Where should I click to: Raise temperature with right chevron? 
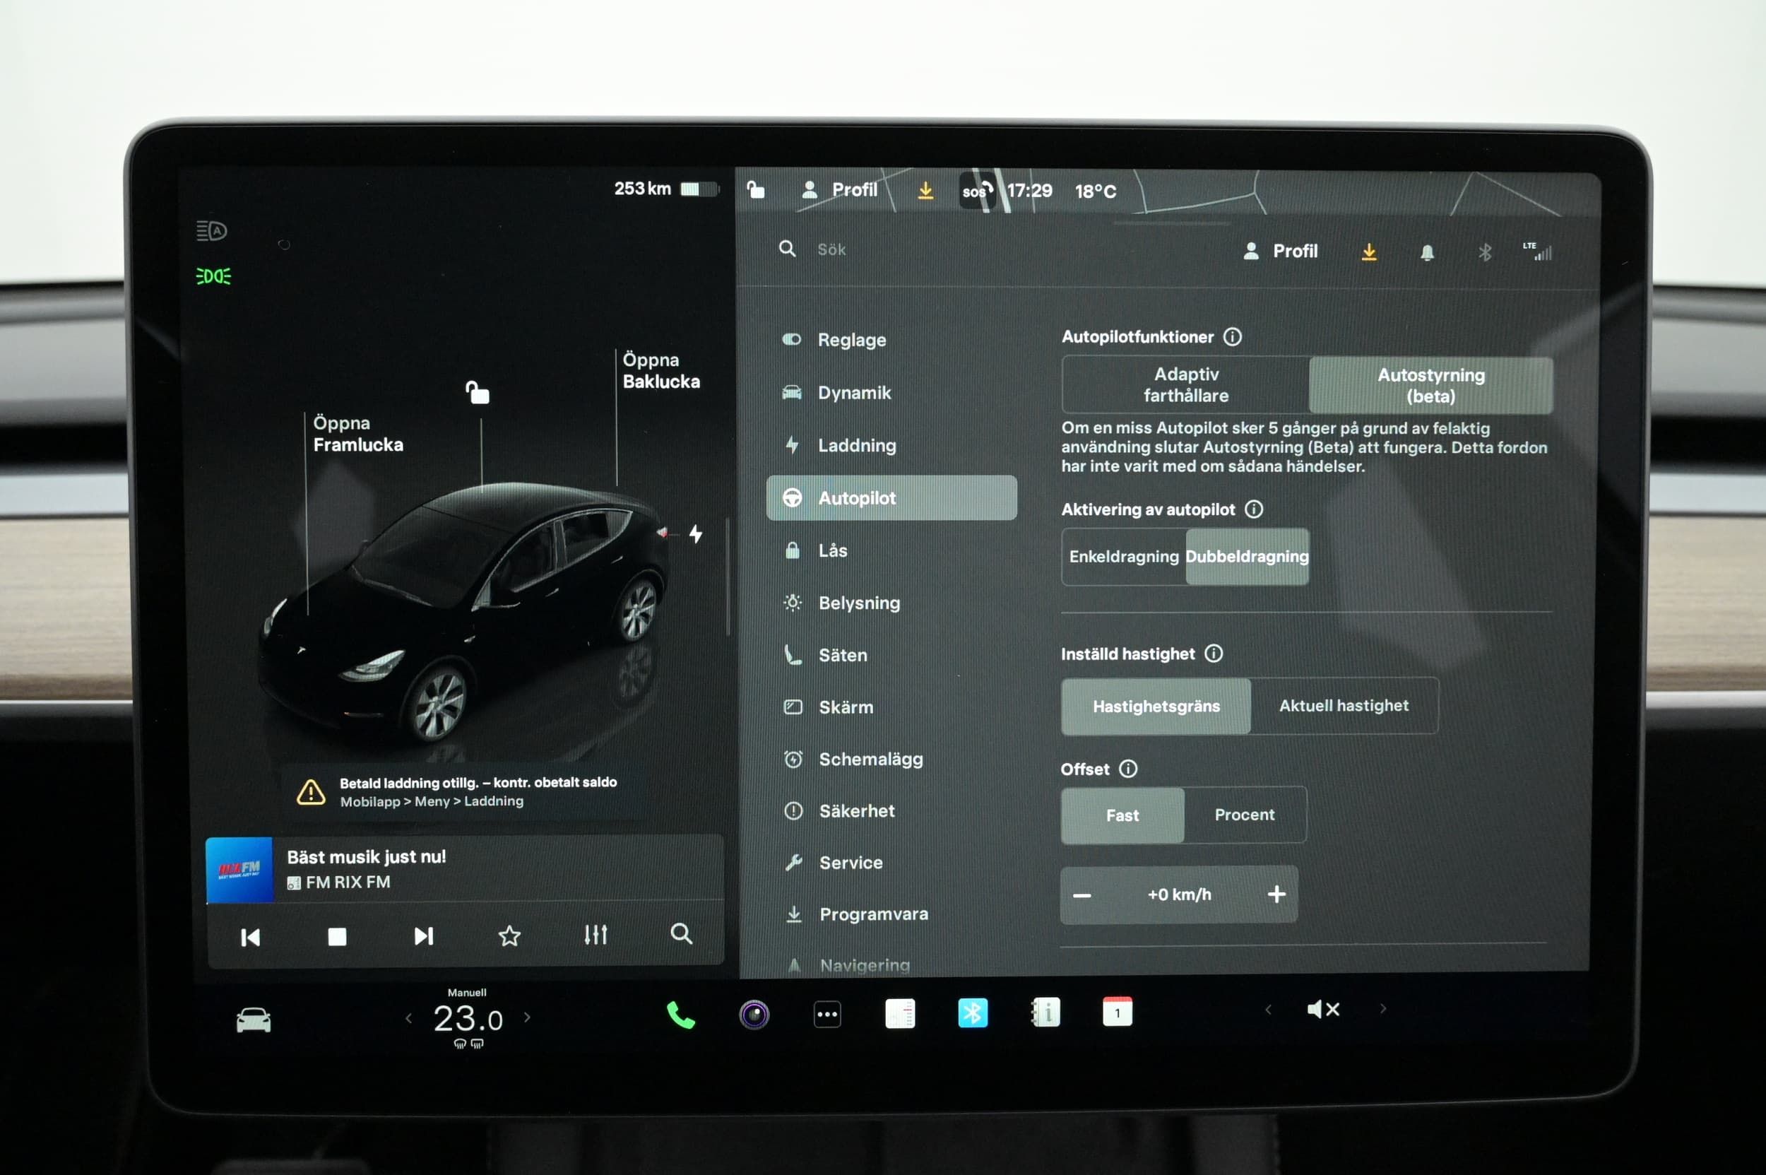pos(527,1017)
